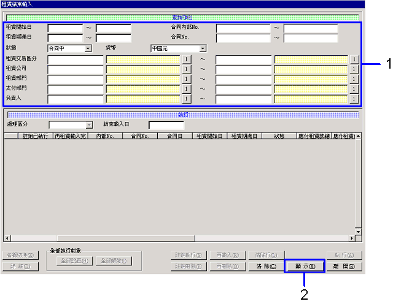This screenshot has width=393, height=304.
Task: Click the 執行(A) button
Action: click(344, 255)
